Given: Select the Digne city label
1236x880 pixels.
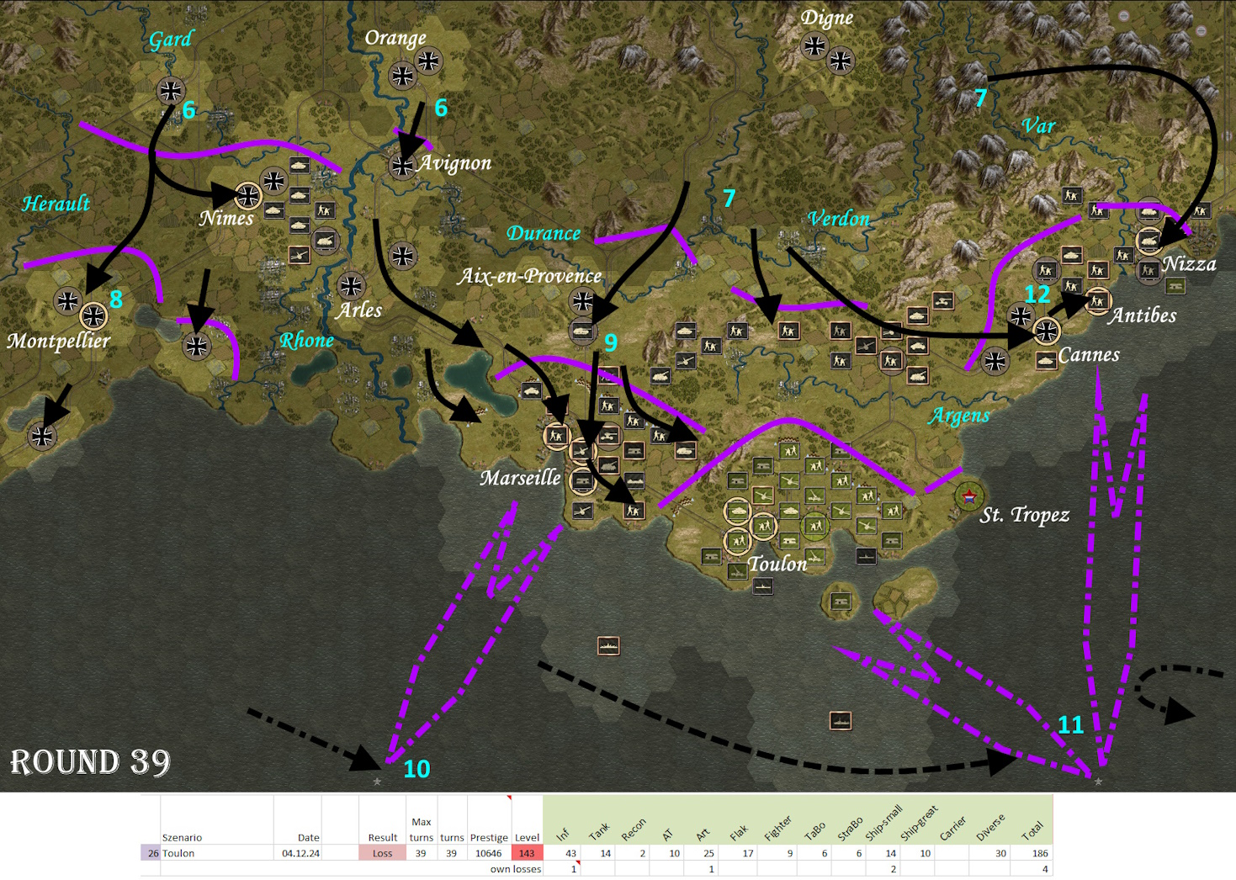Looking at the screenshot, I should click(826, 19).
